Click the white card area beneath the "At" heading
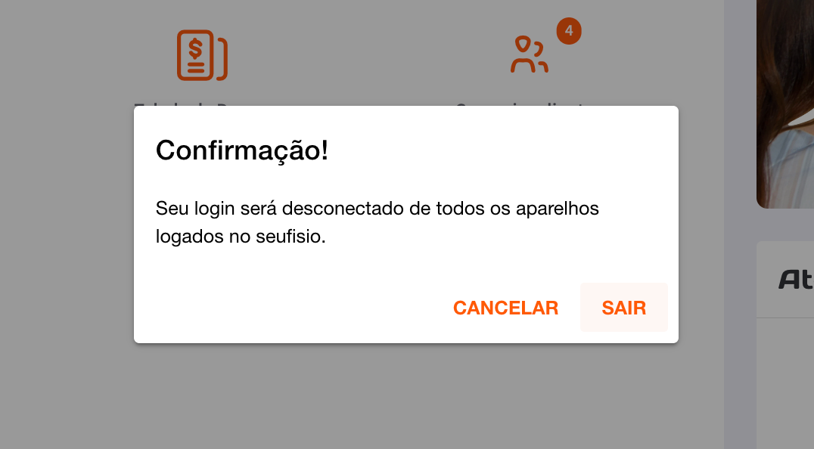The image size is (814, 449). (x=785, y=384)
